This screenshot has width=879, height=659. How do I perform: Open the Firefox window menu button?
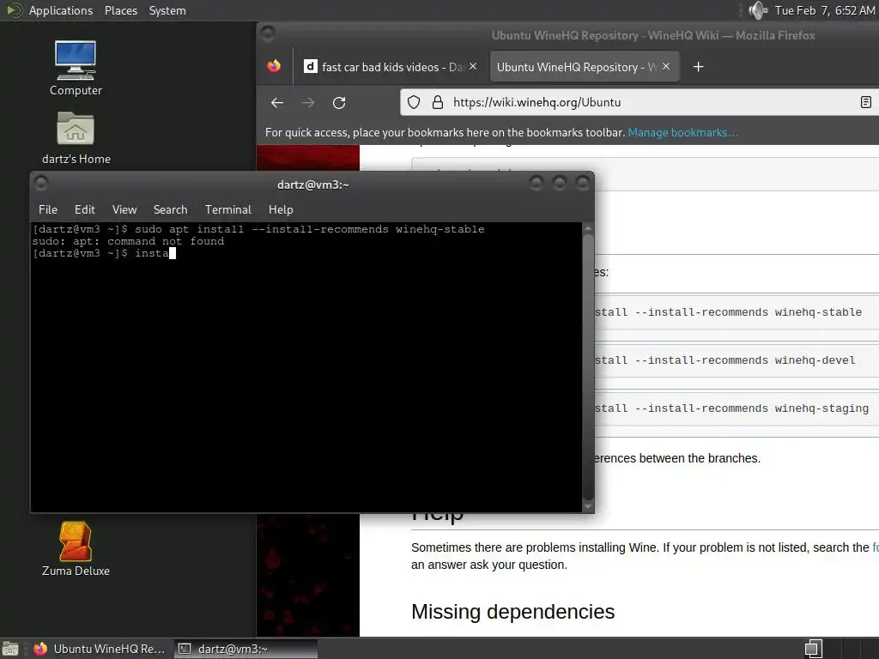pyautogui.click(x=268, y=33)
